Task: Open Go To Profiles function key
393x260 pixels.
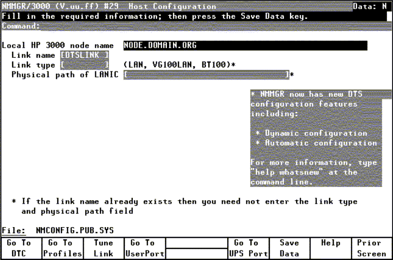Action: 62,248
